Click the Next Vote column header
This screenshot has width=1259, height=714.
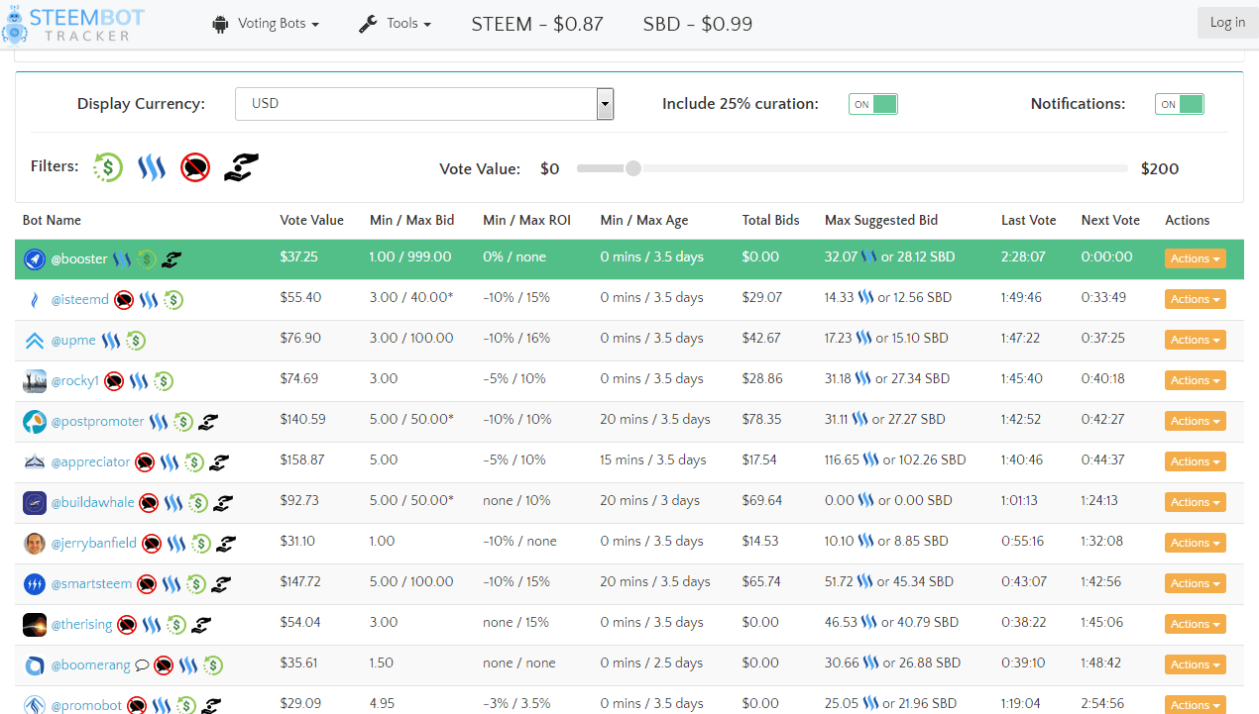point(1110,220)
